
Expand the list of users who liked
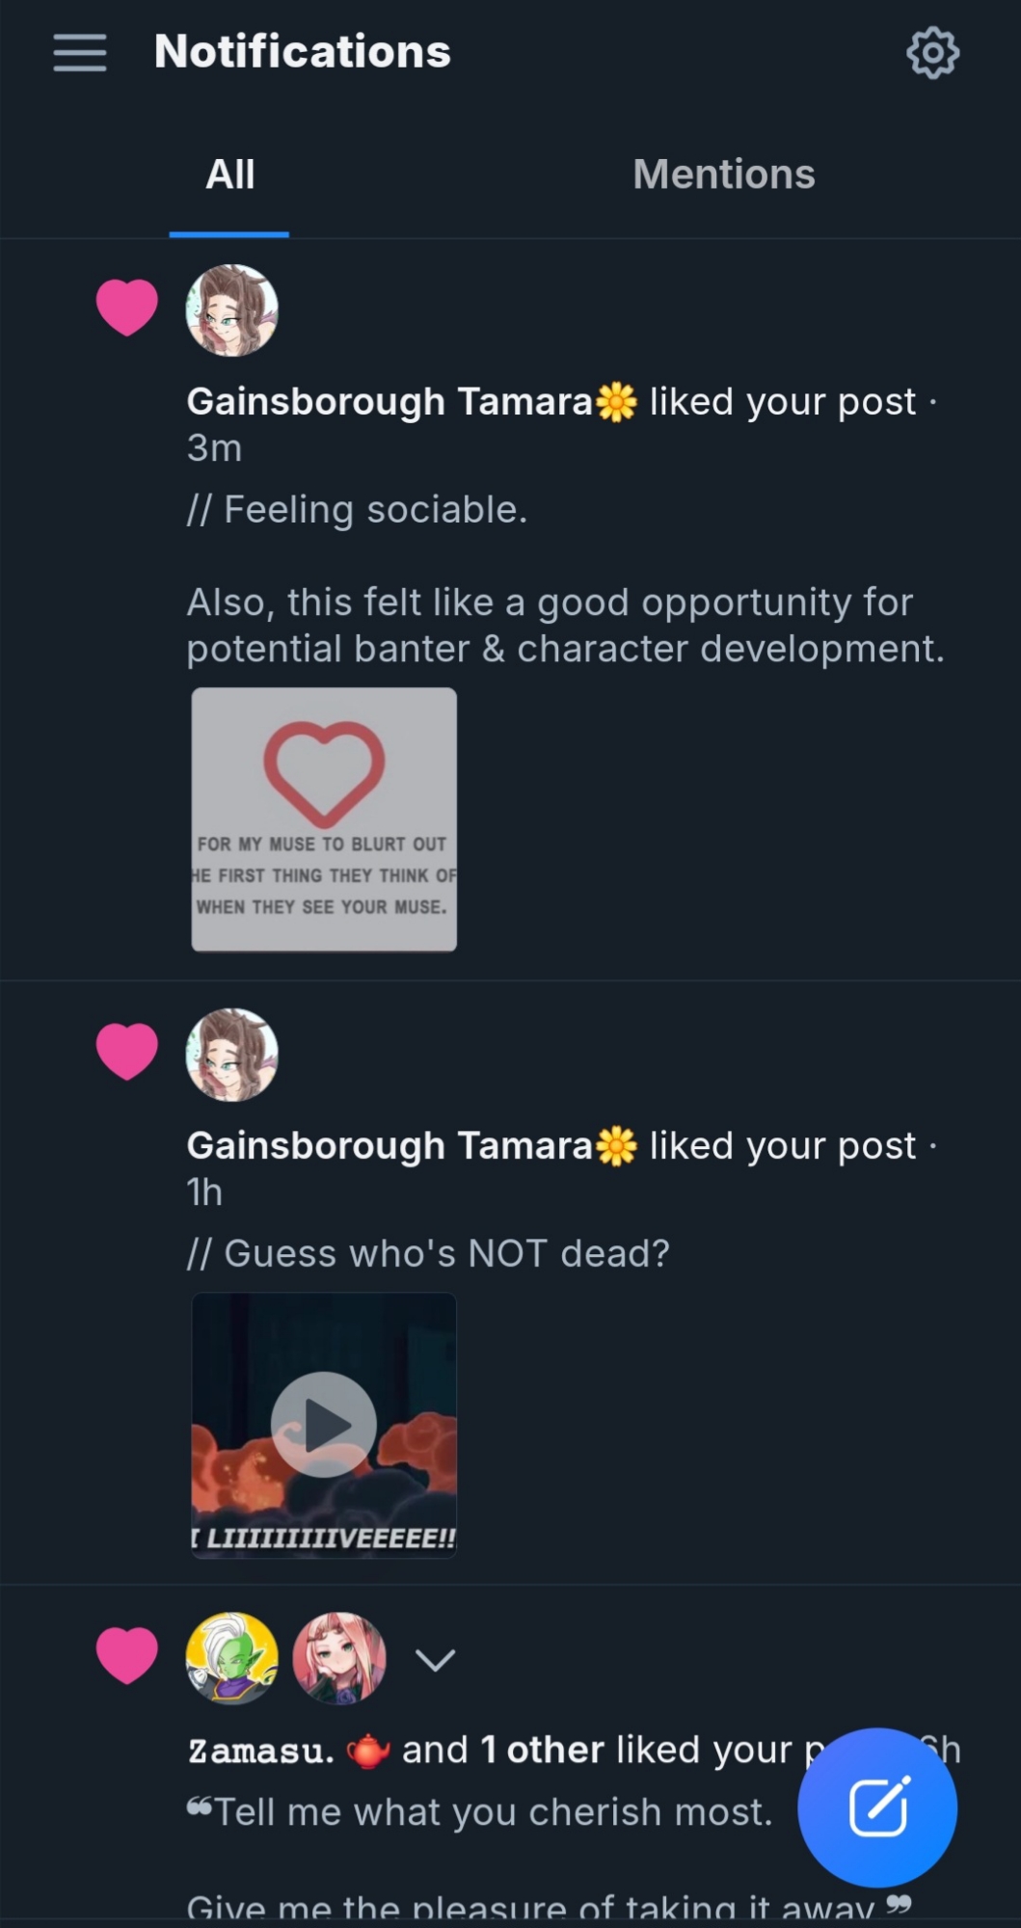coord(435,1659)
